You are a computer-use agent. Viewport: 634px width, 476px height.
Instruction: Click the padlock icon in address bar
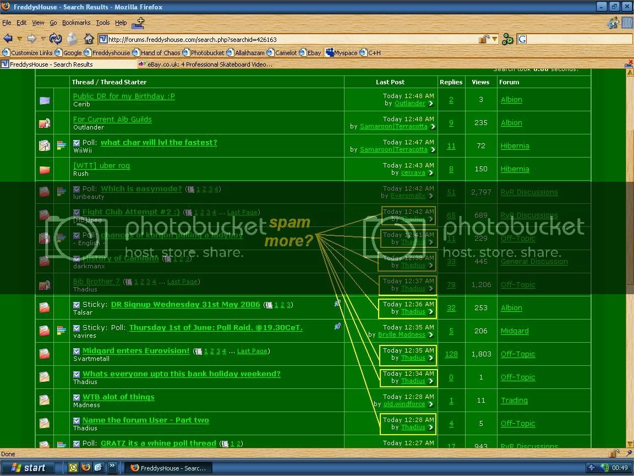point(484,39)
